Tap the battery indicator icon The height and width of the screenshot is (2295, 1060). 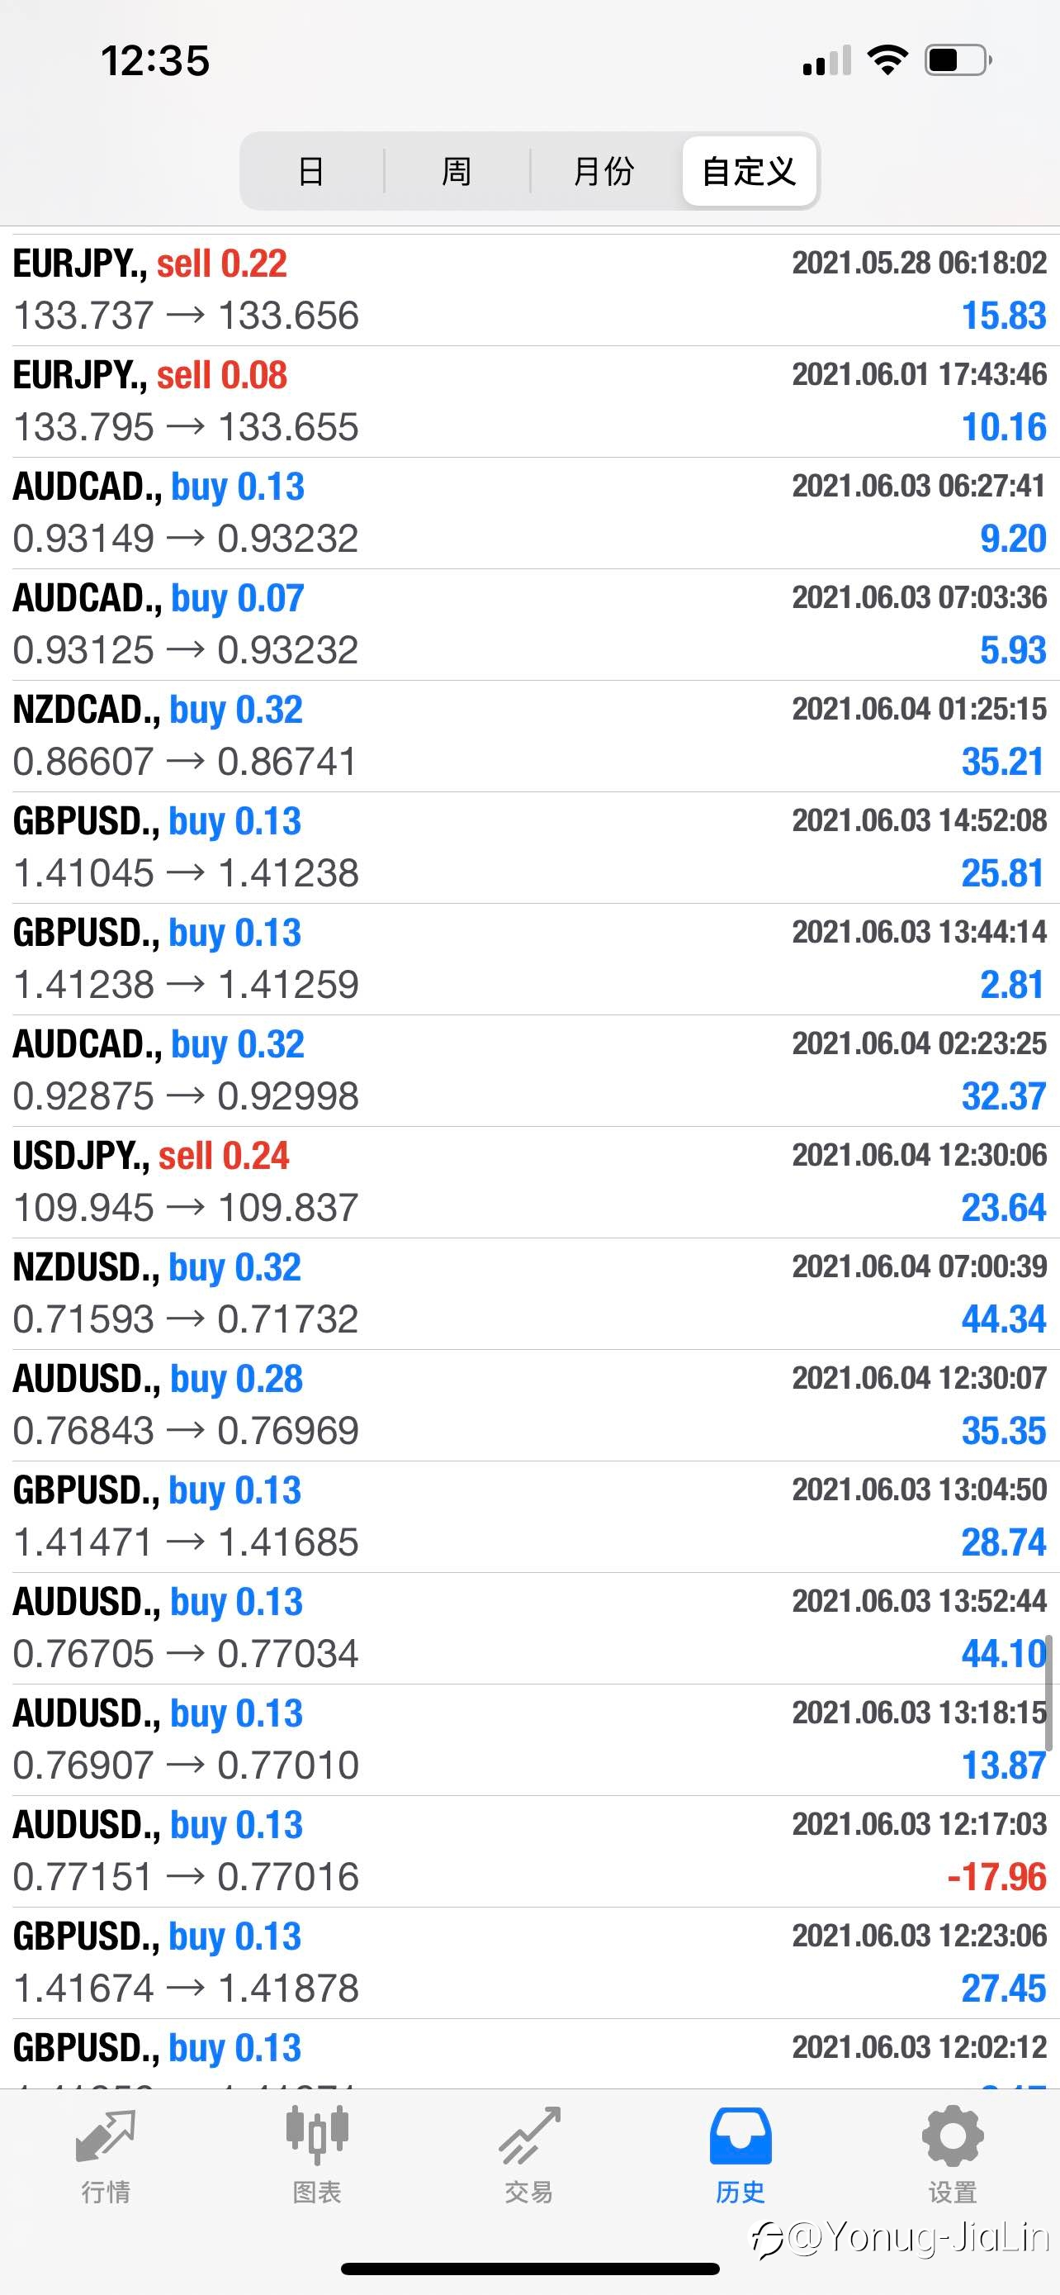point(958,60)
